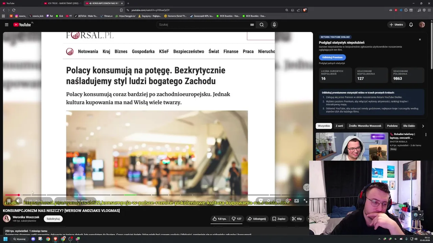Switch to the 'YouTube' browser tab
This screenshot has width=433, height=243.
21,3
